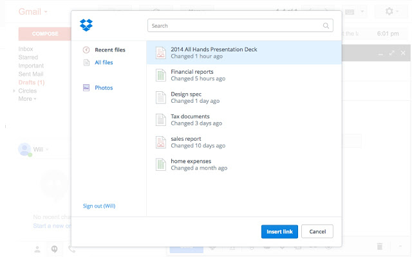The height and width of the screenshot is (257, 412).
Task: Click the Recent files clock icon
Action: tap(86, 50)
